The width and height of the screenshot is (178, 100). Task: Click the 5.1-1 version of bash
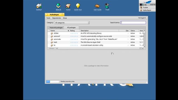pyautogui.click(x=141, y=42)
